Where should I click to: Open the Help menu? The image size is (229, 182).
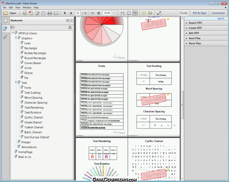(36, 8)
